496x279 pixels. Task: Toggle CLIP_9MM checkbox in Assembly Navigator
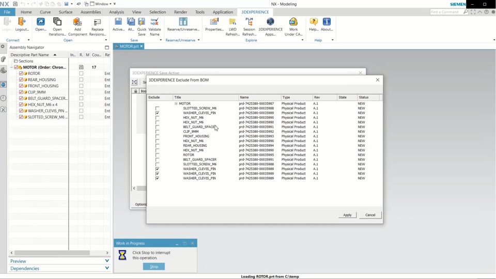[x=21, y=92]
